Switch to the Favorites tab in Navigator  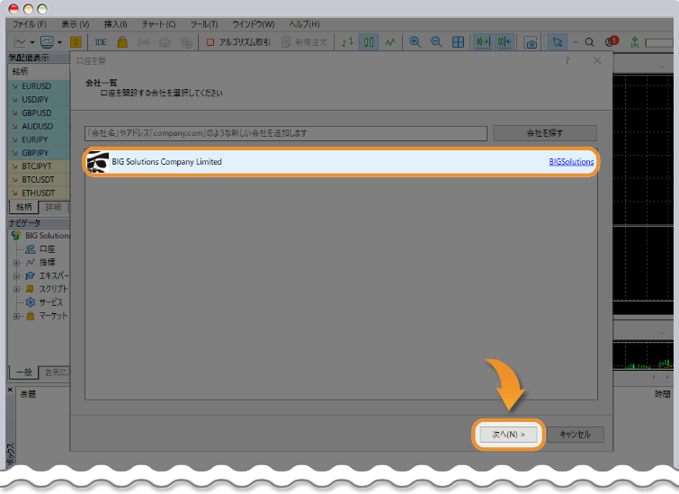click(x=55, y=373)
